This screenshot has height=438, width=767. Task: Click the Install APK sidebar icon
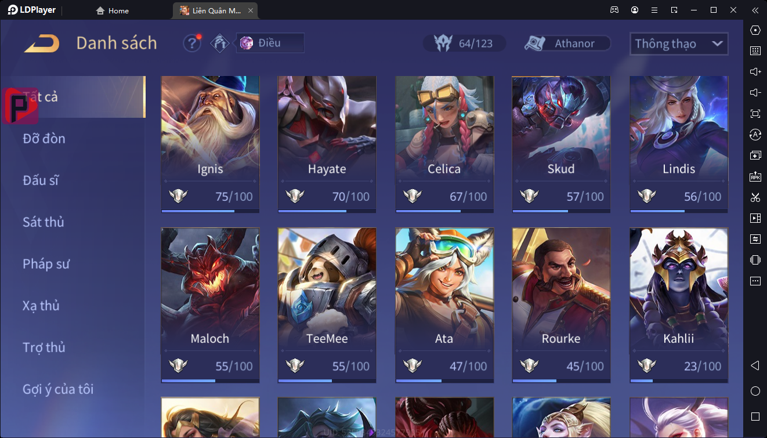pos(755,176)
